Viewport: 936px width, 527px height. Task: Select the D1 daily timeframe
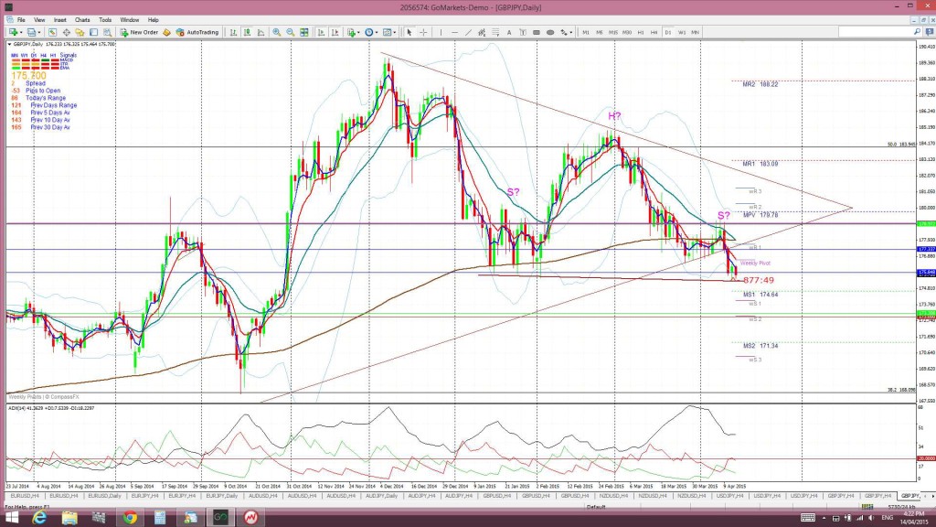click(x=668, y=32)
